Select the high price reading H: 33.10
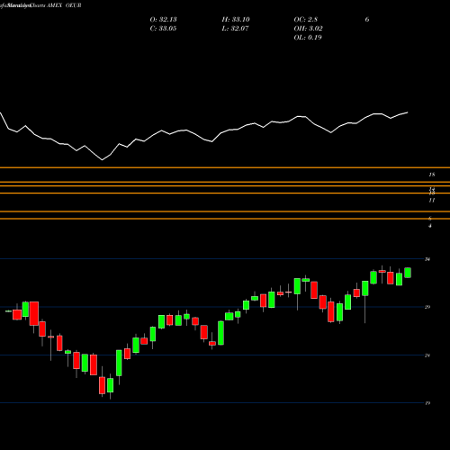 (x=236, y=20)
